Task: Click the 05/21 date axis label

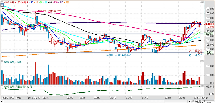Action: (182, 98)
